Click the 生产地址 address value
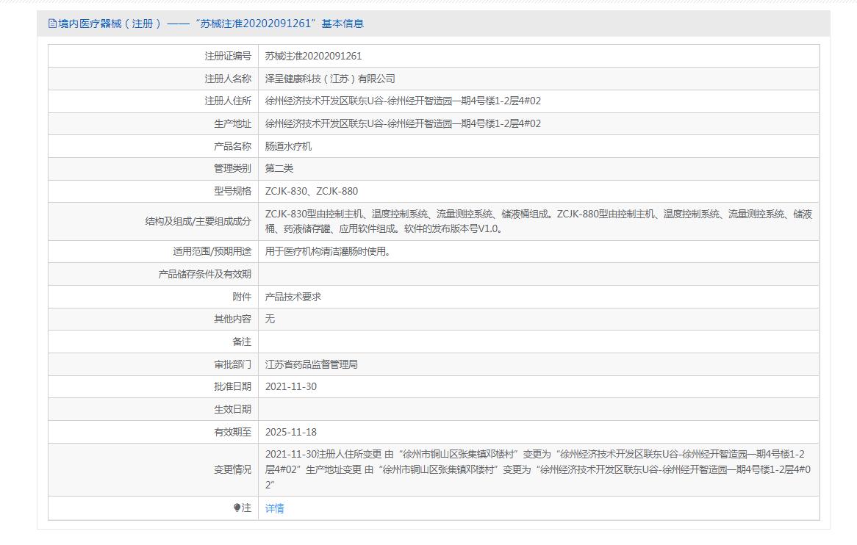Viewport: 857px width, 545px height. [x=403, y=123]
